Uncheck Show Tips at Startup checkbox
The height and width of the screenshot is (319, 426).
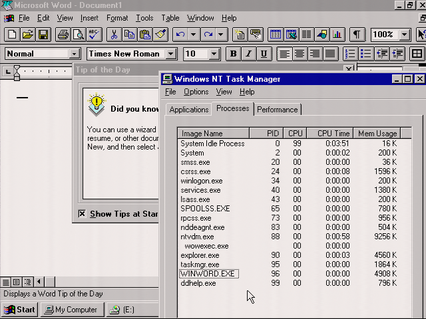(x=82, y=214)
